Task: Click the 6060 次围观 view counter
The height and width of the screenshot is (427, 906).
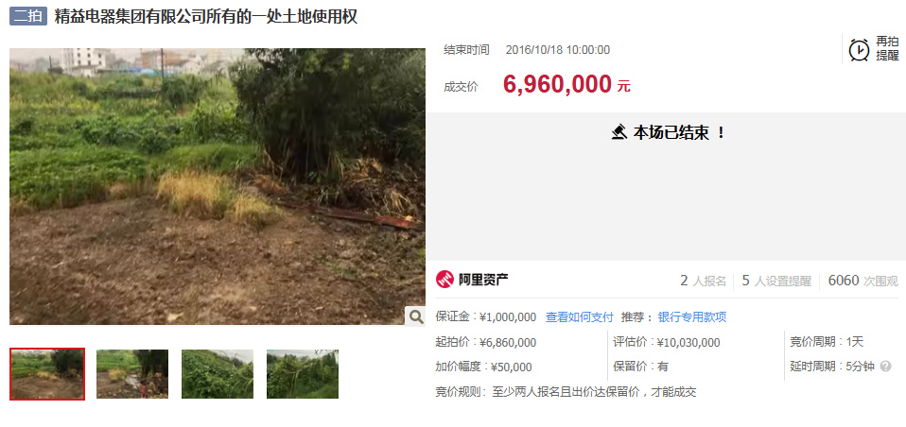Action: pyautogui.click(x=863, y=281)
